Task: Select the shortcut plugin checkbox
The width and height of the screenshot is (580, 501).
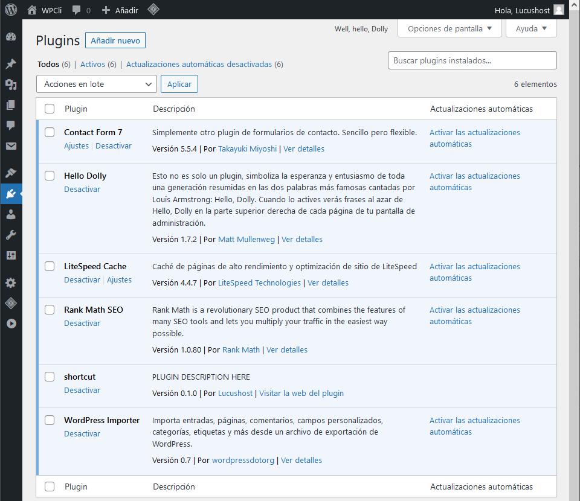Action: tap(50, 377)
